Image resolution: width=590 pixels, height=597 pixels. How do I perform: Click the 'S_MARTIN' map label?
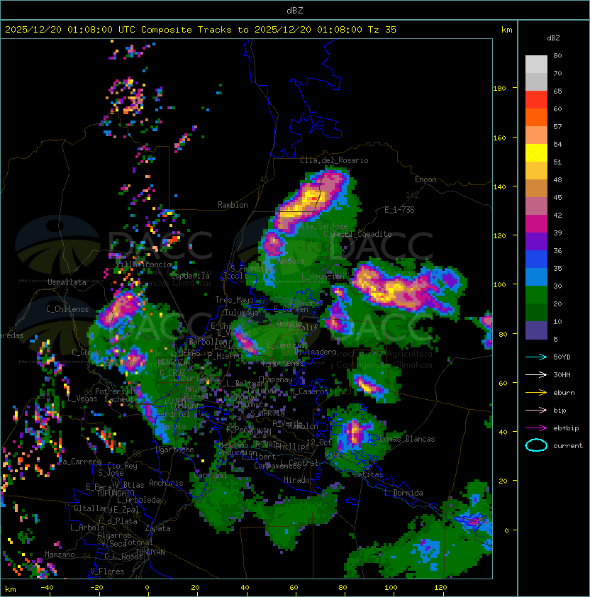point(267,413)
